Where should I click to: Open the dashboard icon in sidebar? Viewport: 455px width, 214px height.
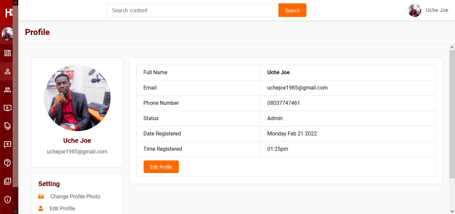click(7, 53)
